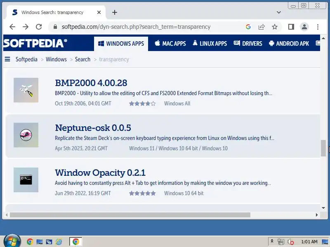Open Neptune-osk 0.0.5 result title
This screenshot has width=330, height=247.
tap(93, 128)
